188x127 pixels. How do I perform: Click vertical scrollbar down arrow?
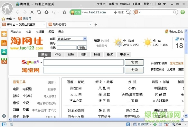pyautogui.click(x=186, y=115)
